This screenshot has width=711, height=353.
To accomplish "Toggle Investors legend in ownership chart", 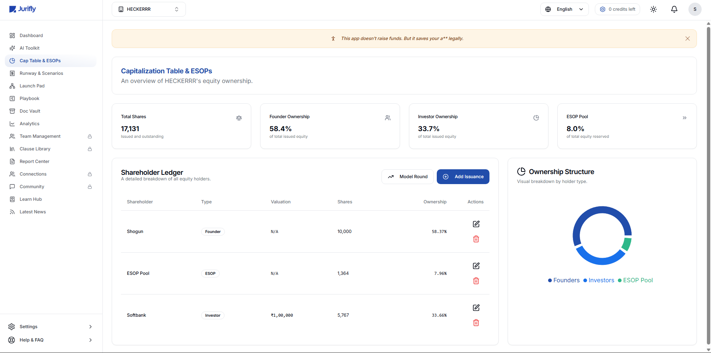I will tap(599, 280).
